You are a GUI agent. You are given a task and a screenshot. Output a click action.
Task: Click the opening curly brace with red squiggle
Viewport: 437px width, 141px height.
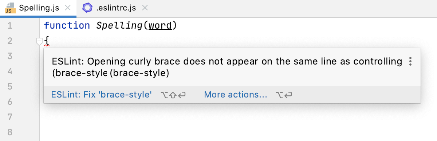(46, 41)
